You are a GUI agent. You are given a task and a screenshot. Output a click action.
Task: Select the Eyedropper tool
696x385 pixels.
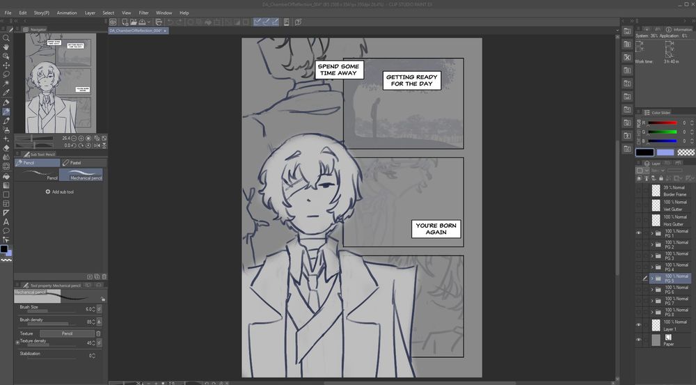click(x=6, y=93)
